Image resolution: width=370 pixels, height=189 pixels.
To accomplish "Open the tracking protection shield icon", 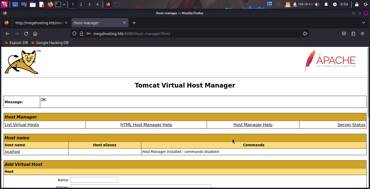I will [74, 34].
